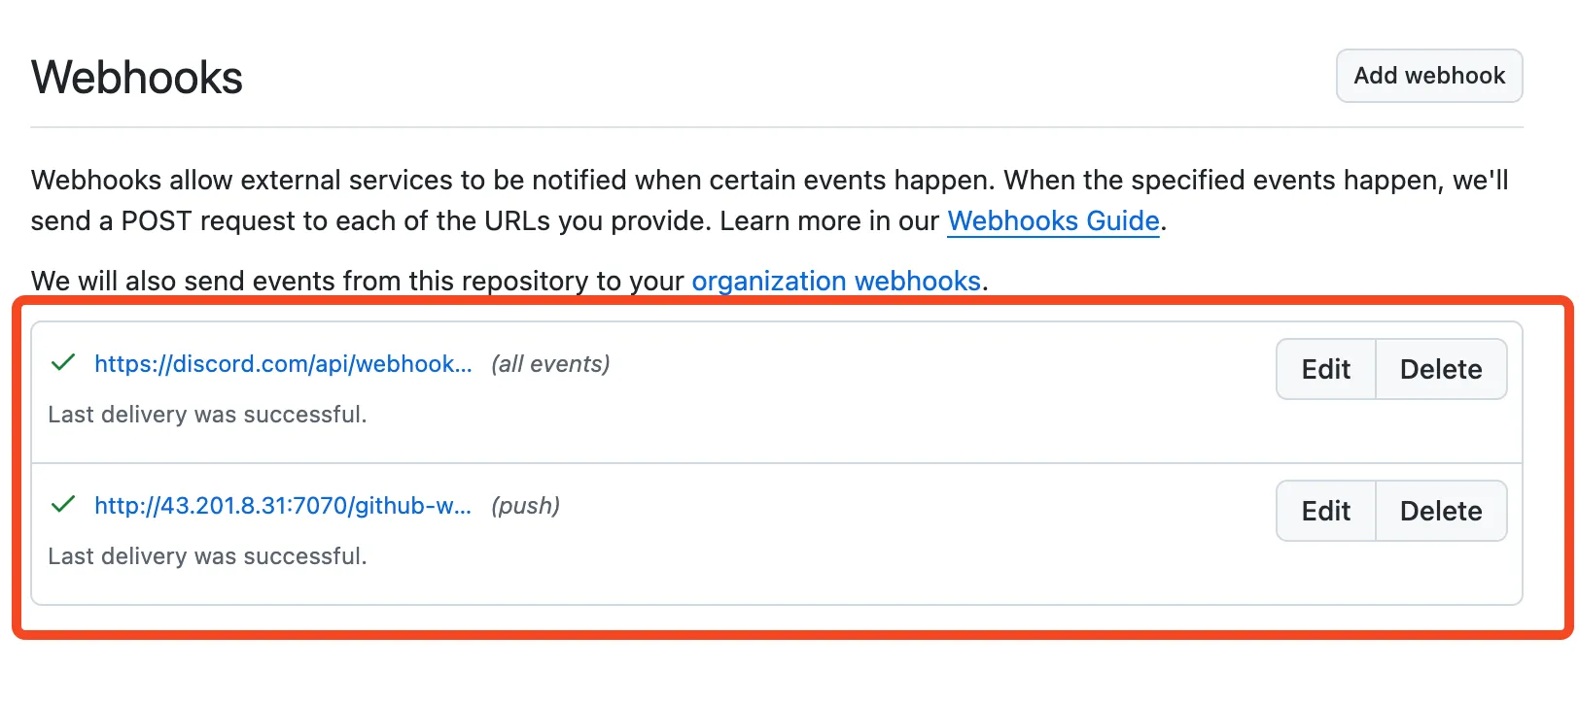The height and width of the screenshot is (703, 1579).
Task: Open the 43.201.8.31:7070 webhook URL
Action: (x=283, y=506)
